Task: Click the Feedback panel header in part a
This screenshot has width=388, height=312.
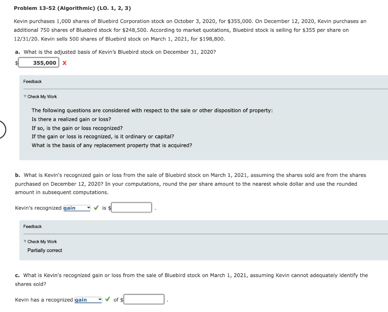Action: pyautogui.click(x=33, y=82)
